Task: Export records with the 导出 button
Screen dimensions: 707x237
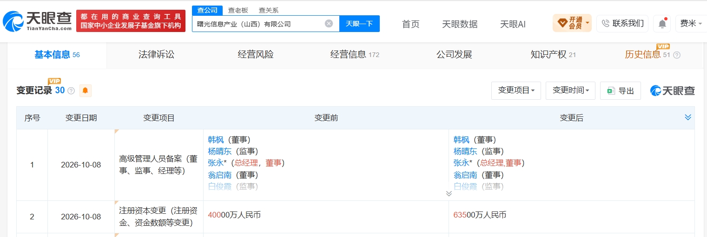Action: coord(621,90)
